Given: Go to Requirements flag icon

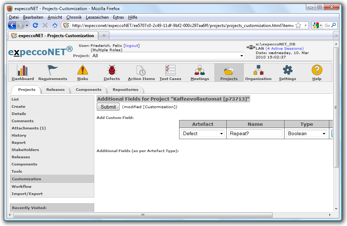Looking at the screenshot, I should tap(53, 70).
